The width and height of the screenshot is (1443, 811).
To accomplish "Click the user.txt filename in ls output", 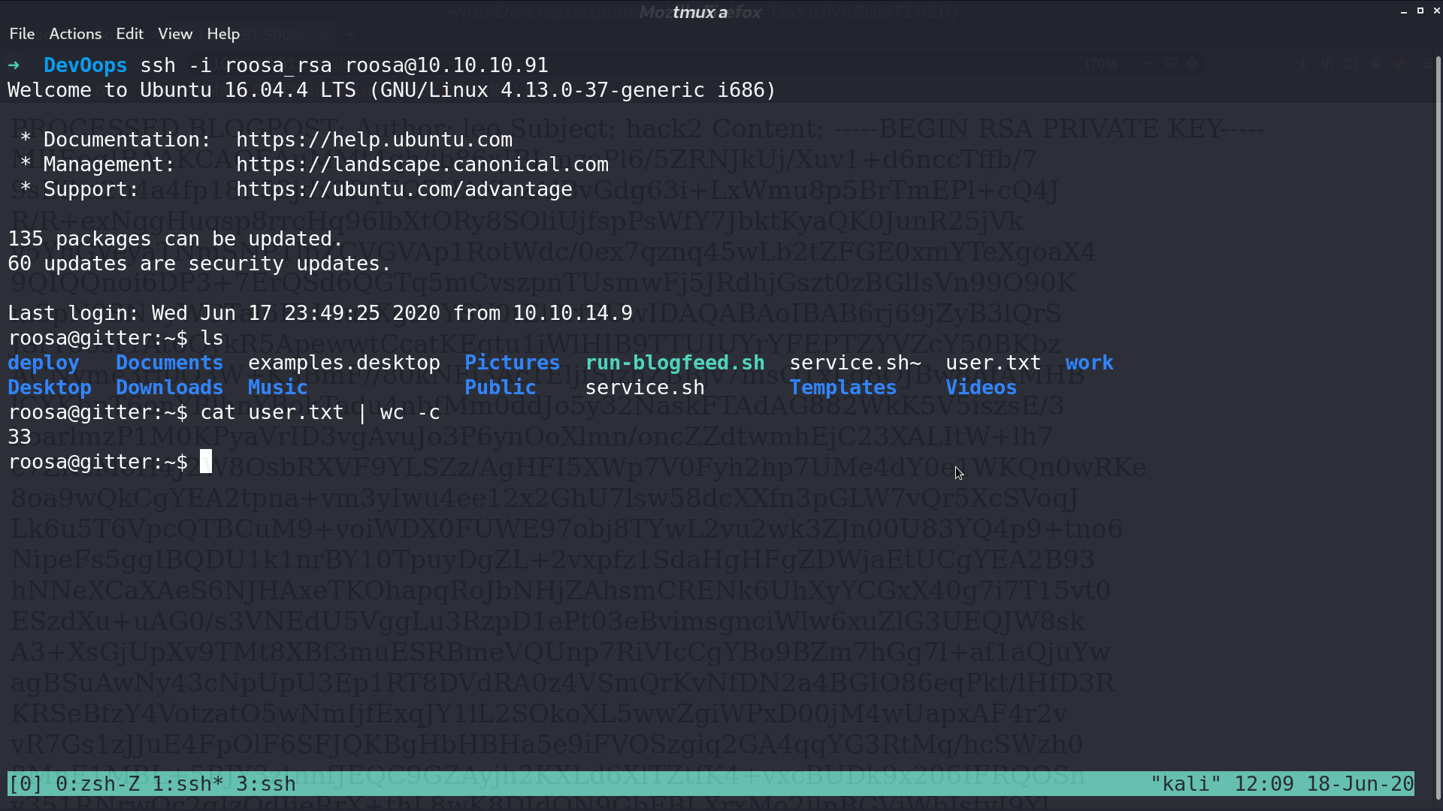I will click(x=994, y=363).
